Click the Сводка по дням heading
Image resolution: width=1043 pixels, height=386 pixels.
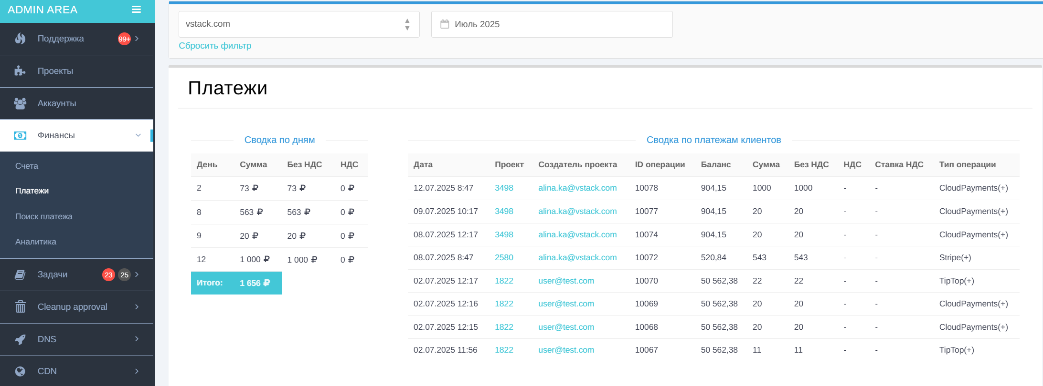coord(279,140)
